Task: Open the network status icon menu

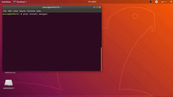Action: pyautogui.click(x=171, y=2)
